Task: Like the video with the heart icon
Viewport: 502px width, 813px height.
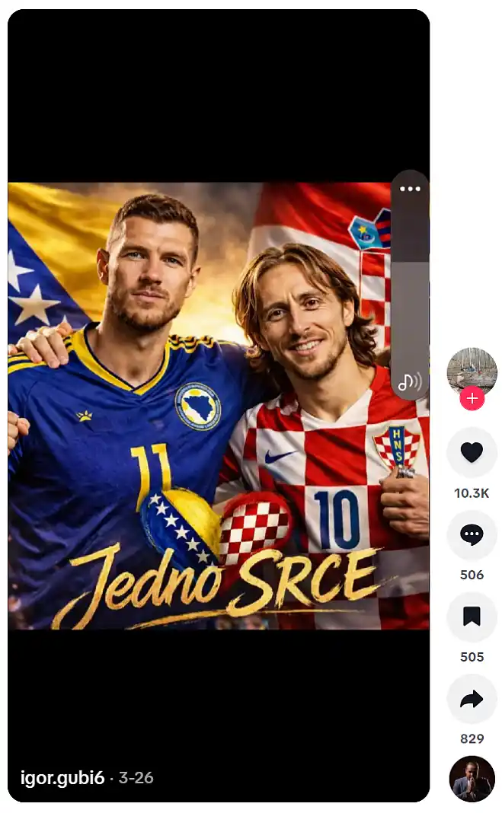Action: click(x=472, y=452)
